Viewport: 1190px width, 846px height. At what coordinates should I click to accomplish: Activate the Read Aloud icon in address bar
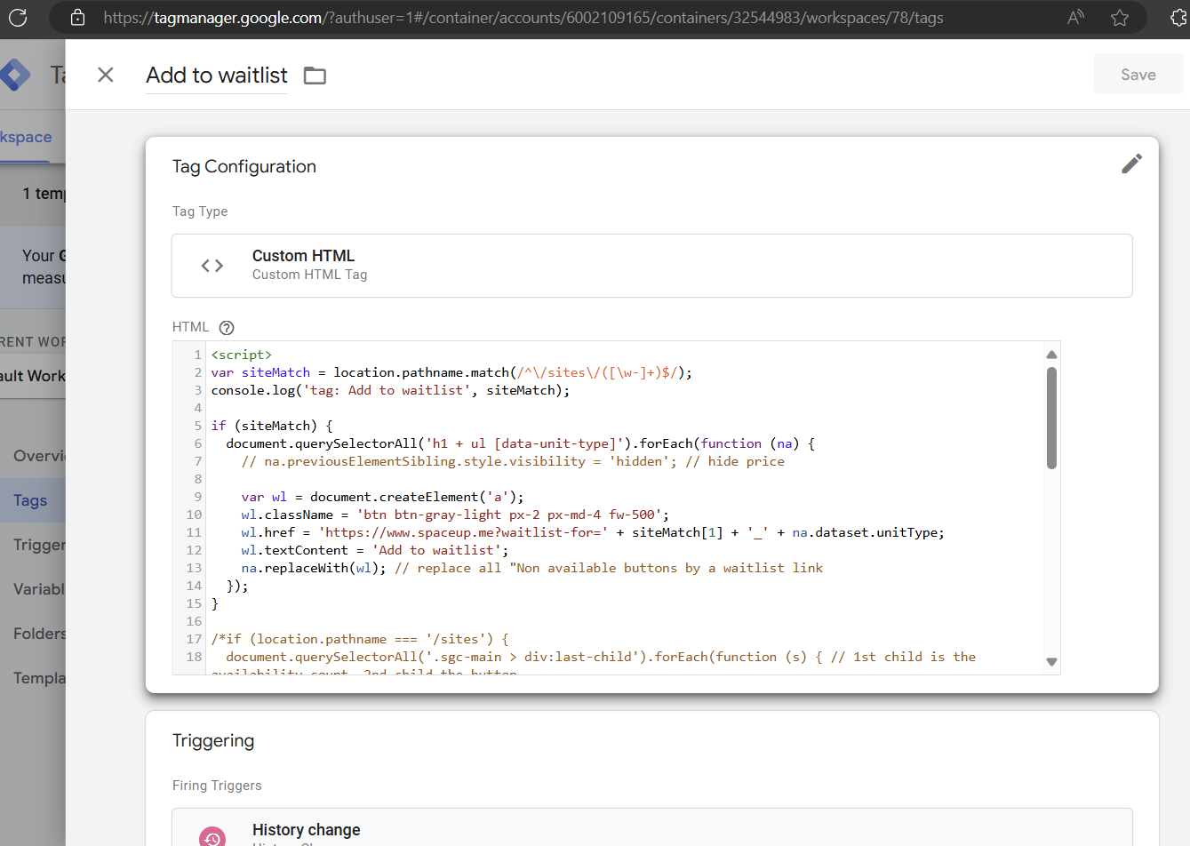1075,17
